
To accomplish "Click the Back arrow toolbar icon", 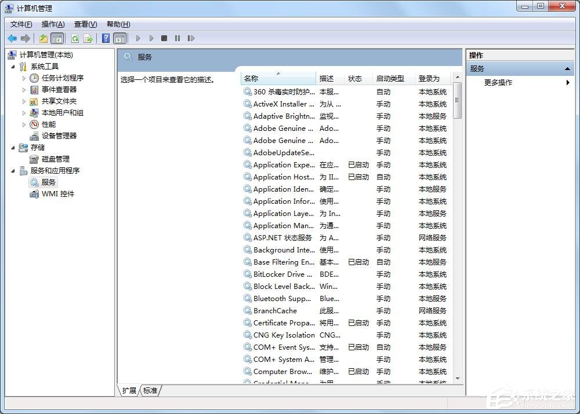I will (12, 38).
